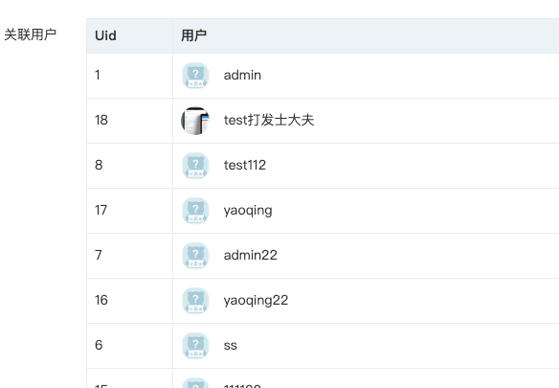Screen dimensions: 559x388
Task: Click the admin22 default avatar icon
Action: pos(195,255)
